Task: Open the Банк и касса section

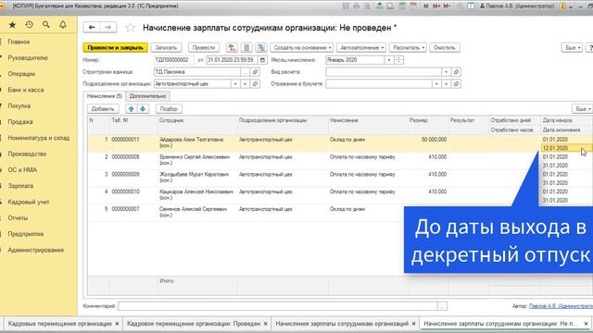Action: [x=26, y=90]
